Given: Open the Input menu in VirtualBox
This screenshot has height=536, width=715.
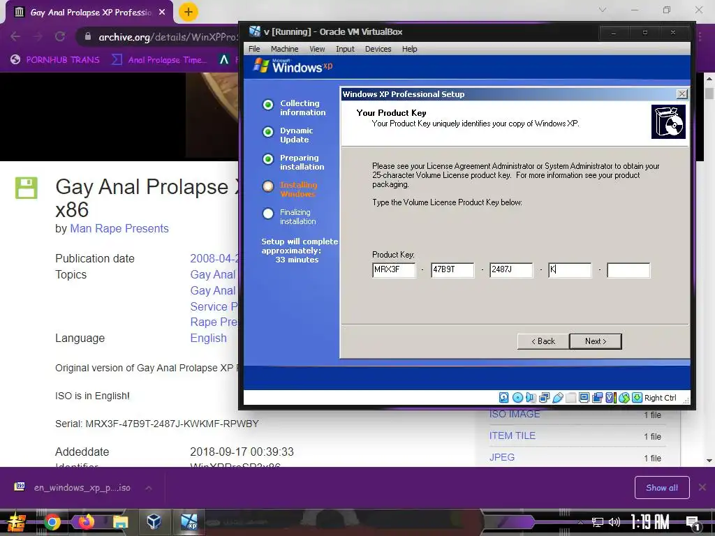Looking at the screenshot, I should point(345,49).
